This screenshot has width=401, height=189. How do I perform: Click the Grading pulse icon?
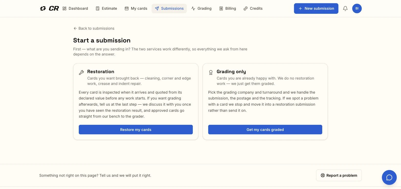pos(193,8)
